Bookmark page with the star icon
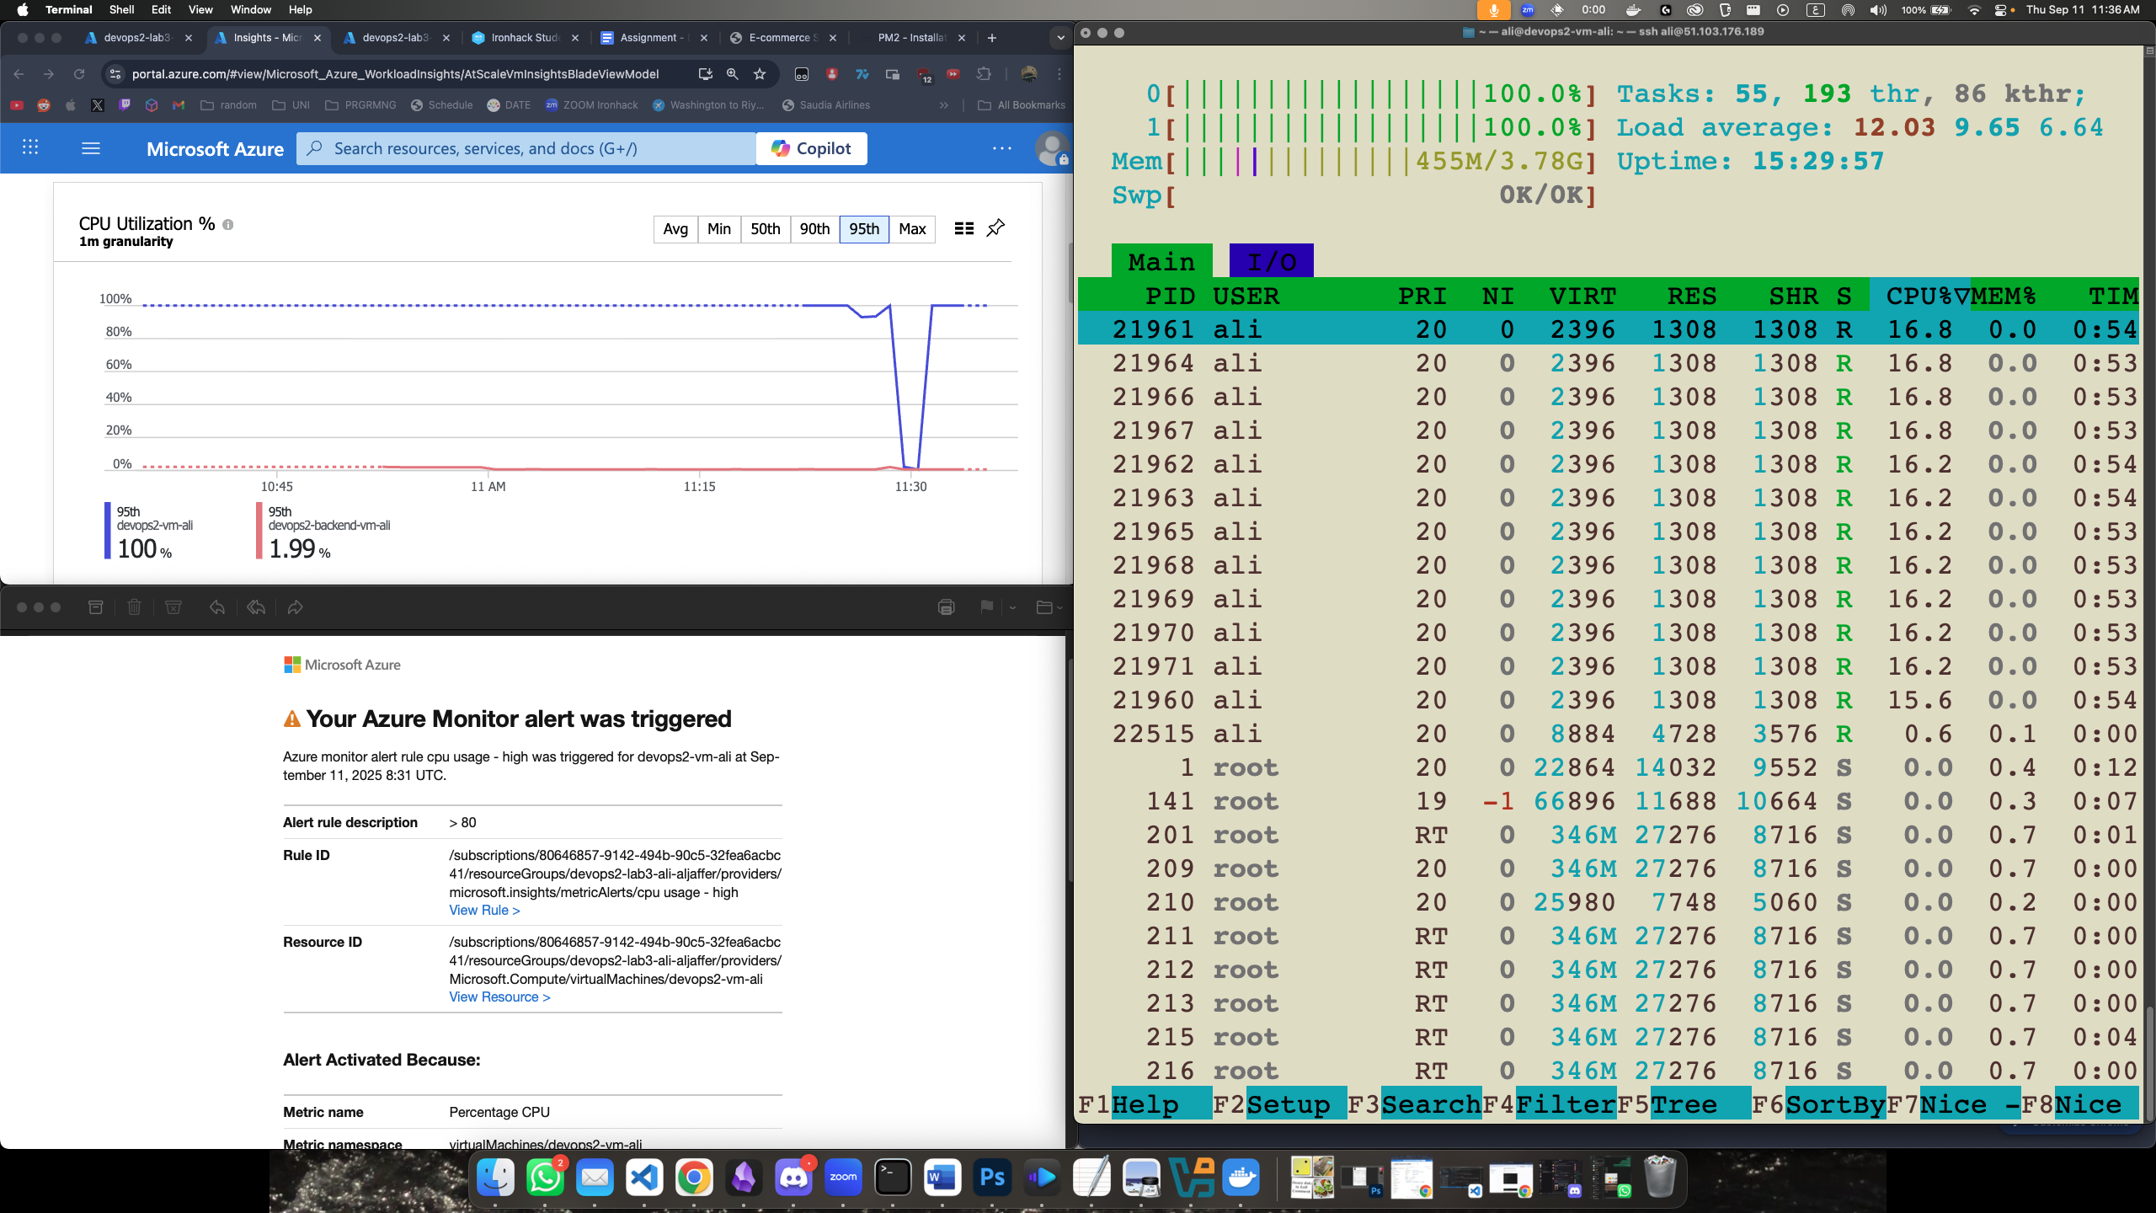Image resolution: width=2156 pixels, height=1213 pixels. click(760, 74)
